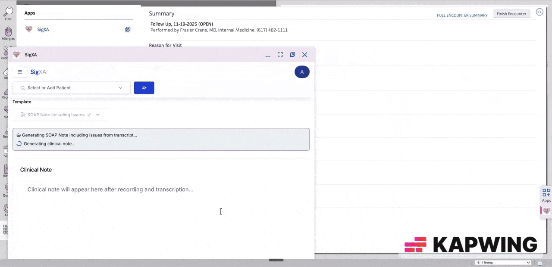Image resolution: width=552 pixels, height=267 pixels.
Task: Select the SigXA app under Apps
Action: (43, 29)
